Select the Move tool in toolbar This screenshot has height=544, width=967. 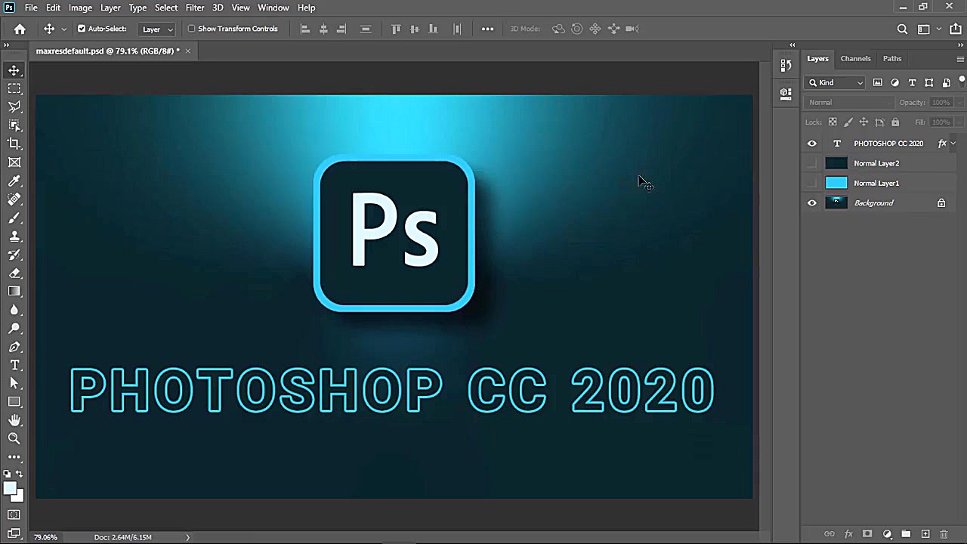pos(14,70)
